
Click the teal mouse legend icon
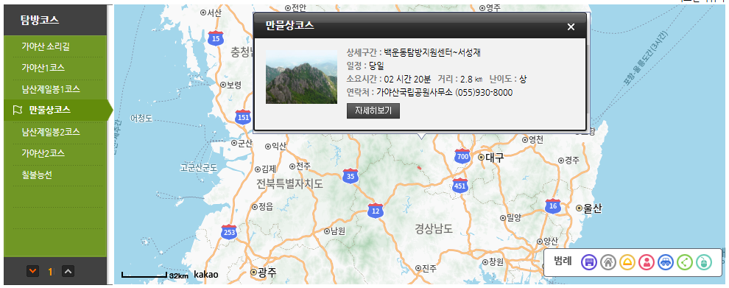click(703, 262)
